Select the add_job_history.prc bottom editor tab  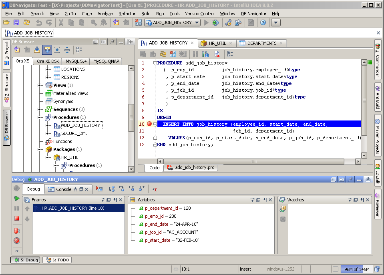(191, 167)
